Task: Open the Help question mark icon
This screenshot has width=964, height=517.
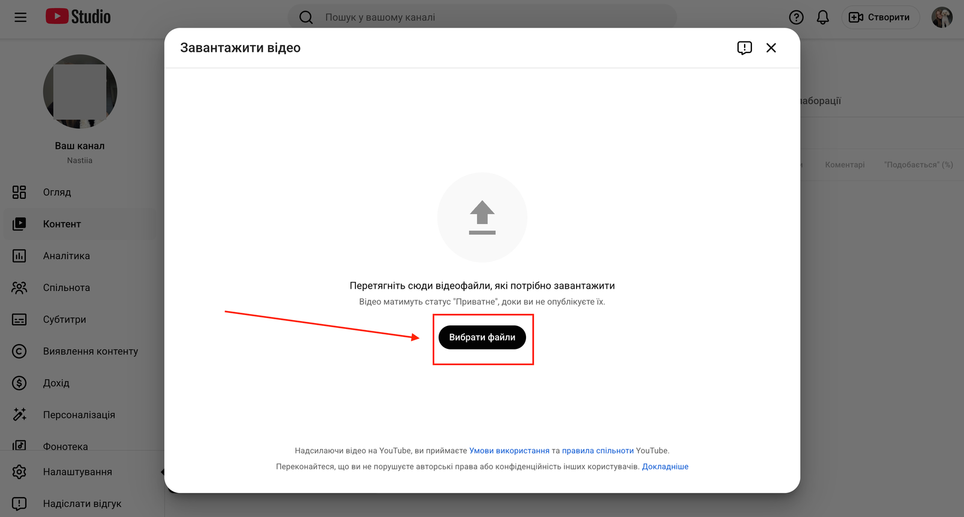Action: 796,17
